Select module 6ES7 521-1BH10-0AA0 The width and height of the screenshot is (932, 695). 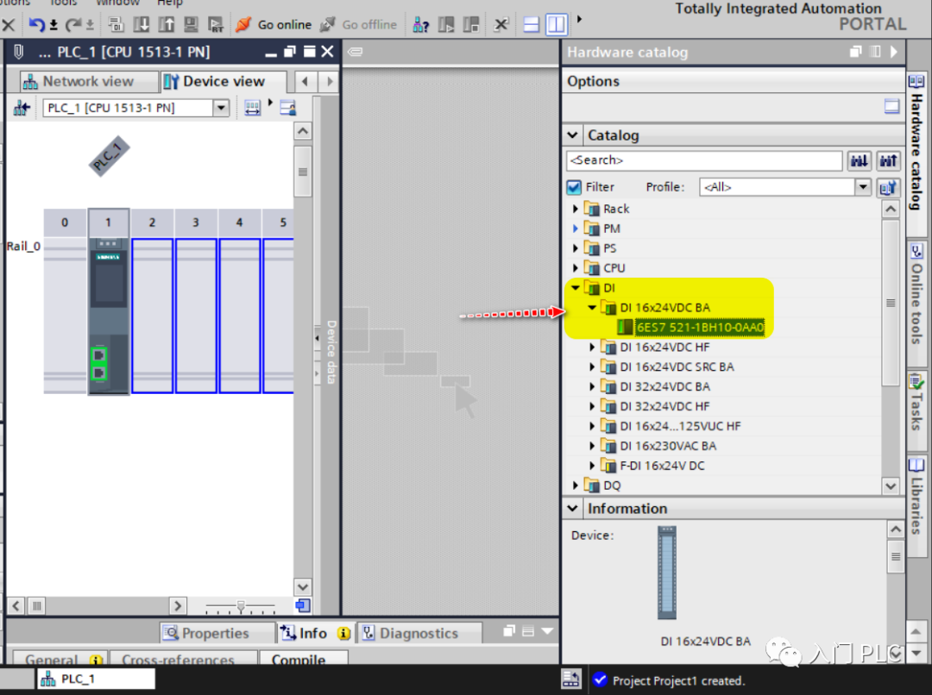(x=699, y=328)
